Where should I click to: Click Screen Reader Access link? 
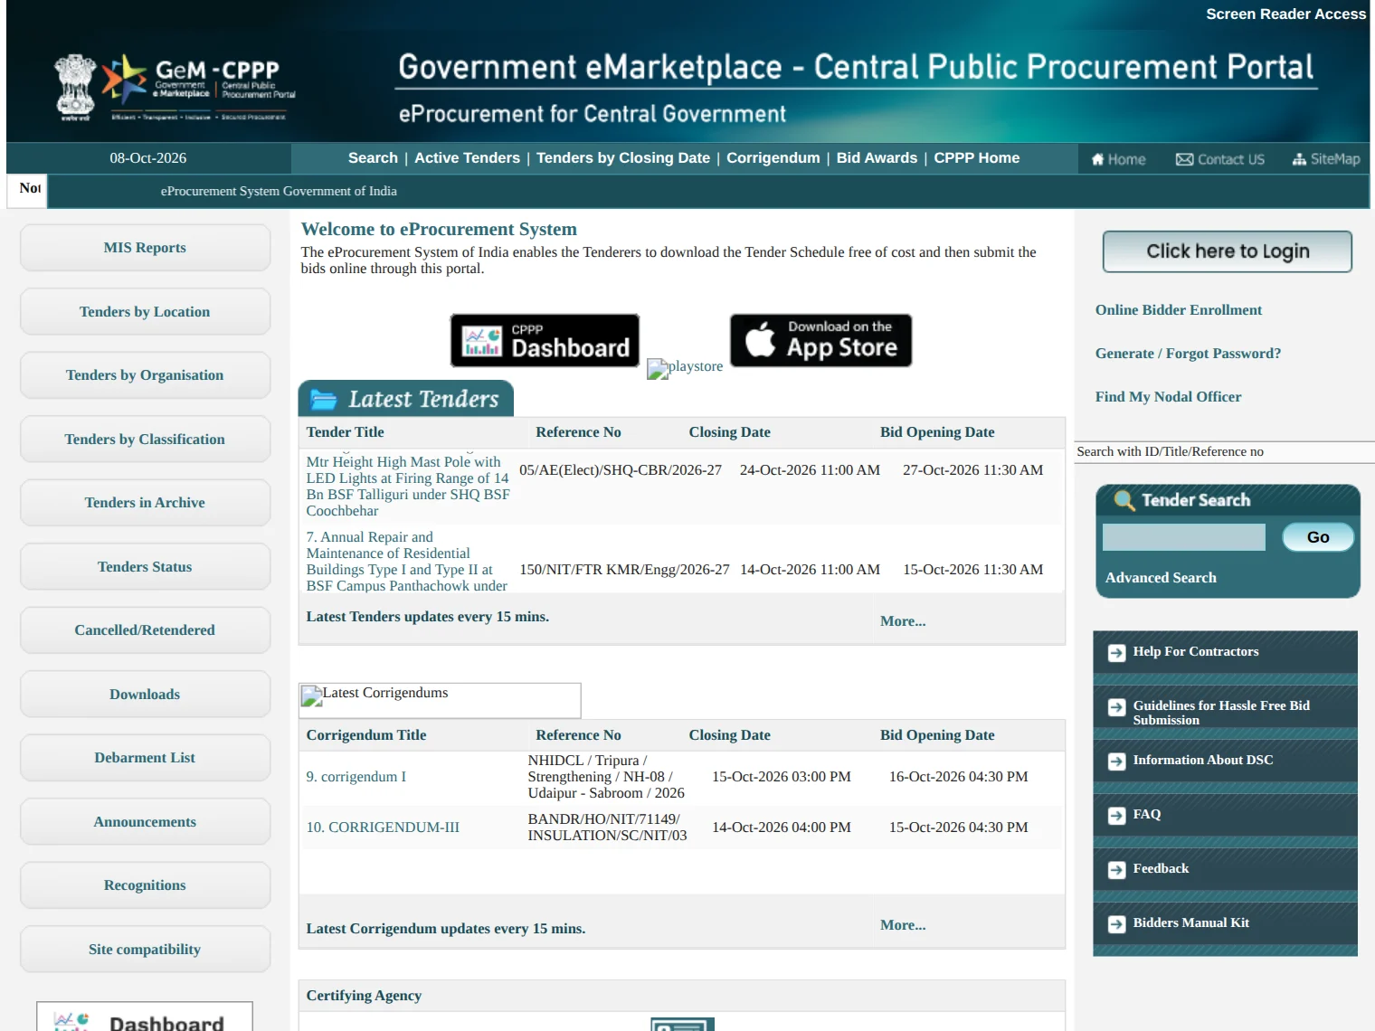pos(1285,14)
